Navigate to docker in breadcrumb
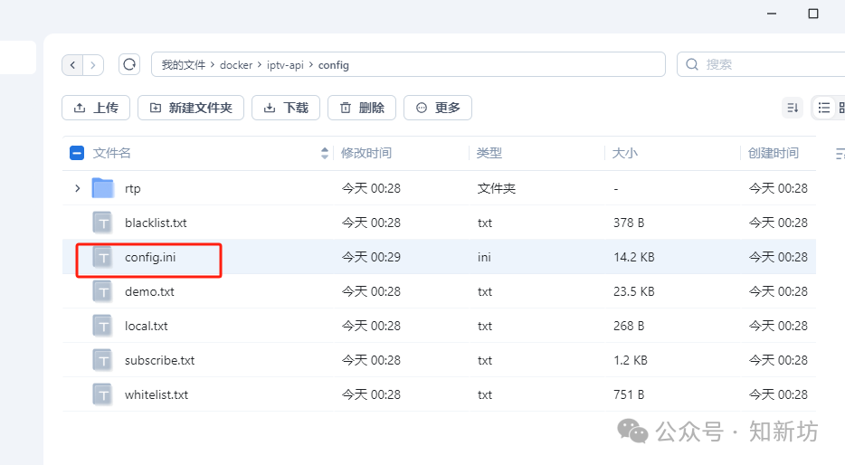Viewport: 845px width, 465px height. tap(236, 64)
